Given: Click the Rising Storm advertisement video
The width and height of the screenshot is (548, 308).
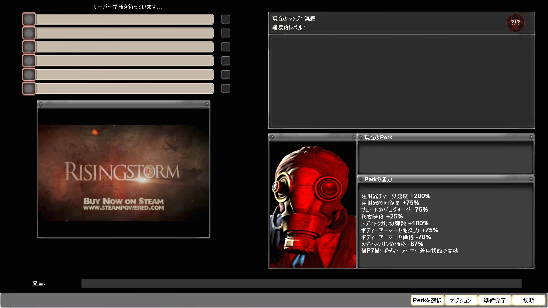Looking at the screenshot, I should click(x=123, y=173).
